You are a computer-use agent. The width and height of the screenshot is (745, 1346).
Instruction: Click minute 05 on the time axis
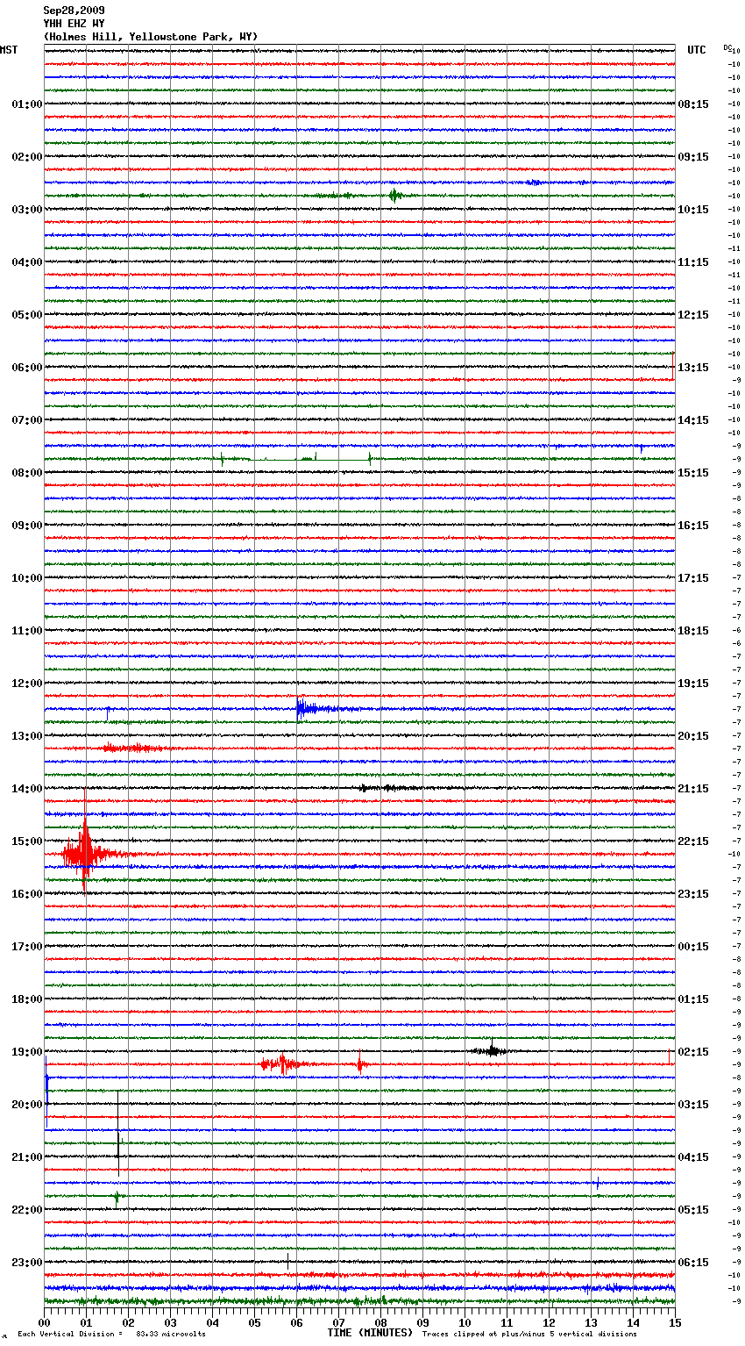[x=254, y=1322]
